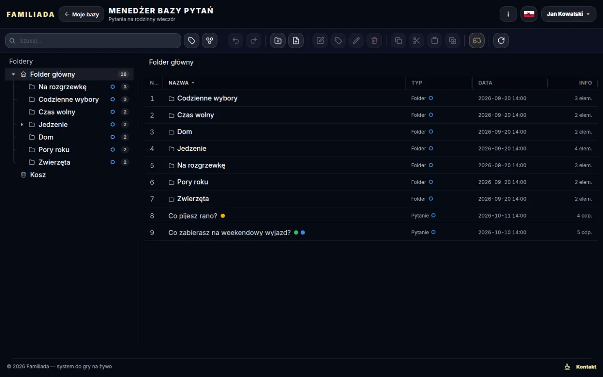Click yellow dot beside Co pijesz rano?

(223, 215)
